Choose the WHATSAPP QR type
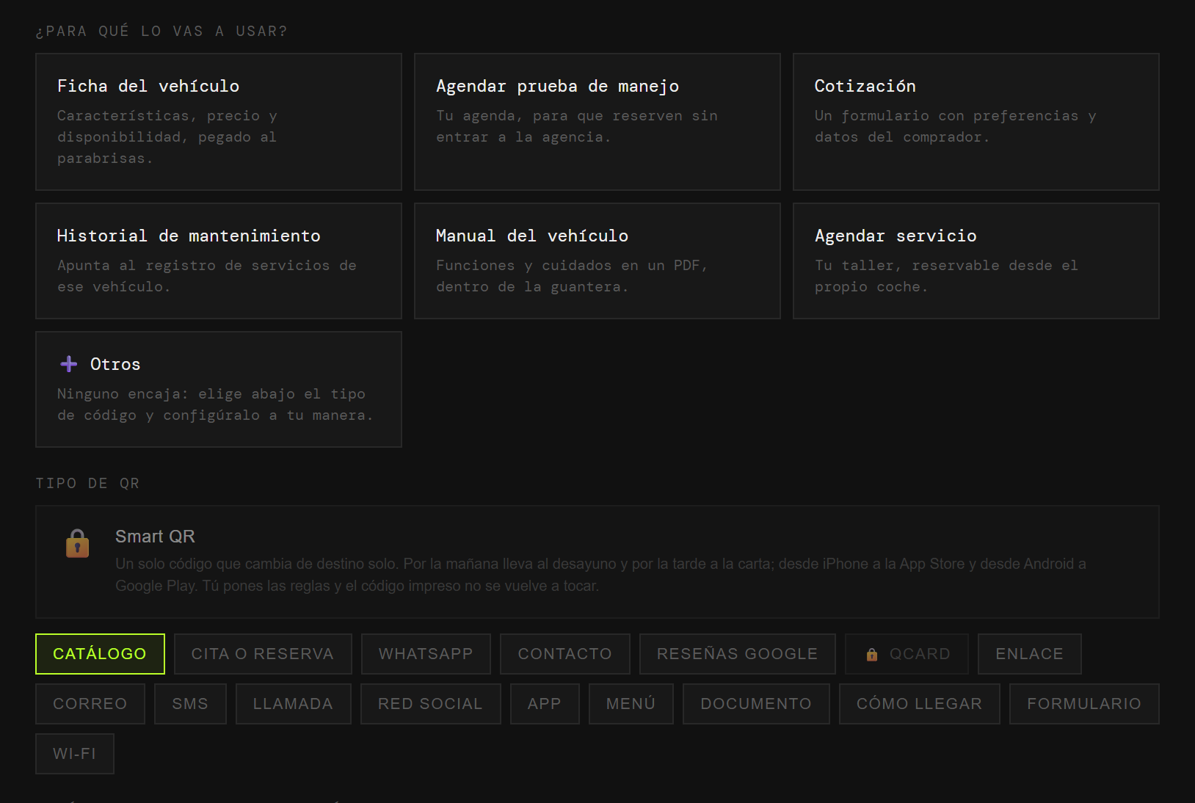The width and height of the screenshot is (1195, 803). tap(426, 654)
